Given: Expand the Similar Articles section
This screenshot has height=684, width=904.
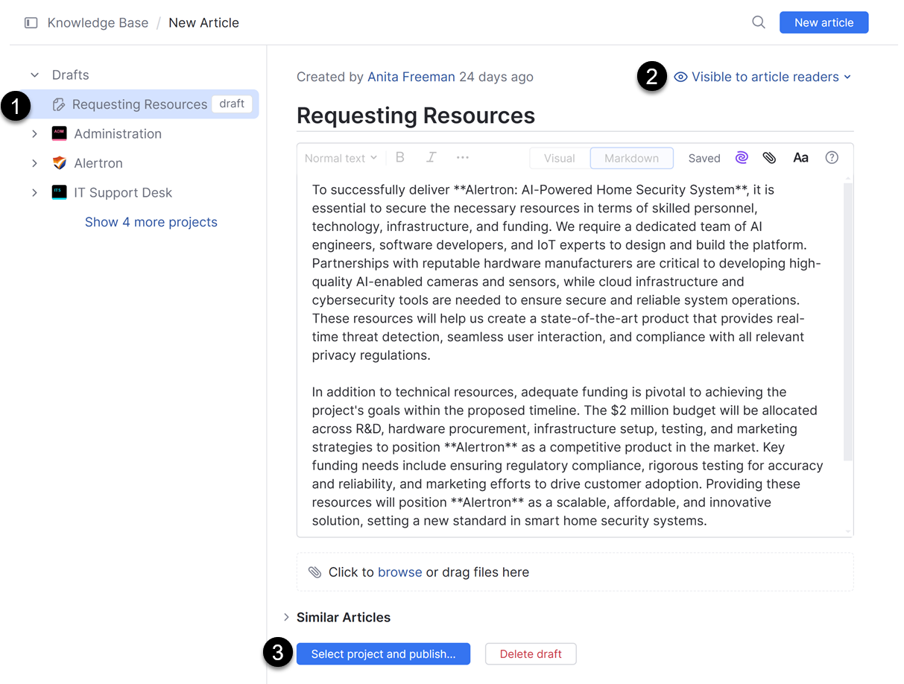Looking at the screenshot, I should click(287, 617).
